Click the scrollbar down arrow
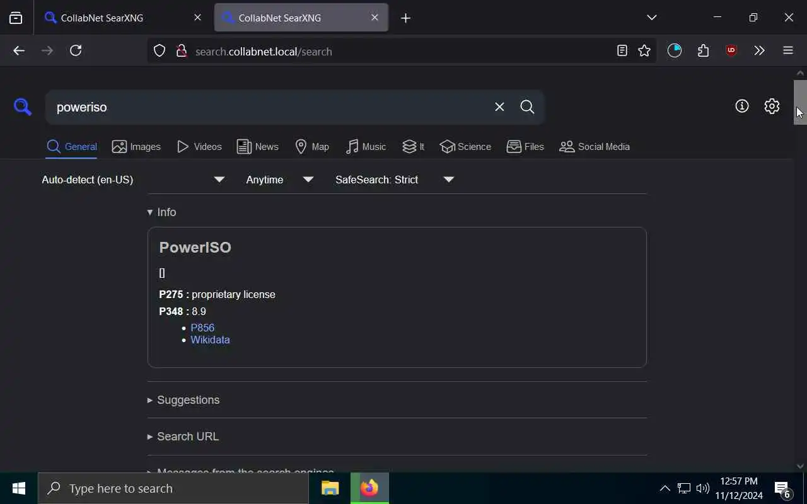 (x=800, y=466)
